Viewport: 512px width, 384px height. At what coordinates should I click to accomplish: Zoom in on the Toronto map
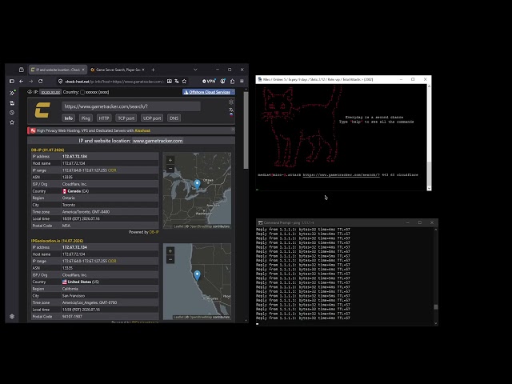(x=170, y=160)
